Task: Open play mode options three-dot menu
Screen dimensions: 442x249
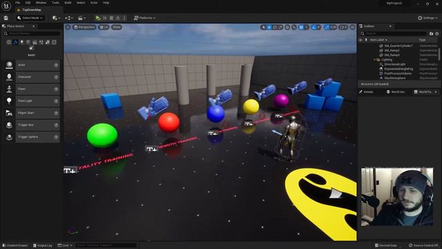Action: (124, 18)
